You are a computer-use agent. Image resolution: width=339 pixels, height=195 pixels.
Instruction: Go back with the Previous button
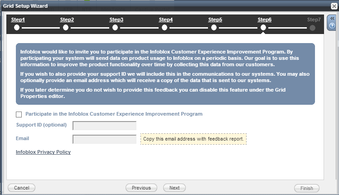coord(141,188)
